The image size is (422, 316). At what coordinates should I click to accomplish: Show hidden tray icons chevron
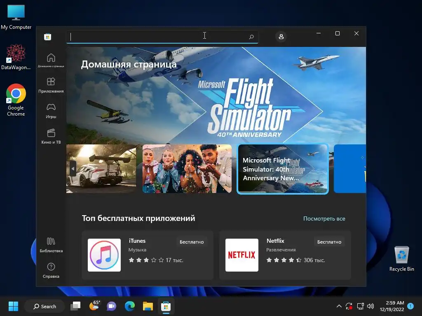339,306
